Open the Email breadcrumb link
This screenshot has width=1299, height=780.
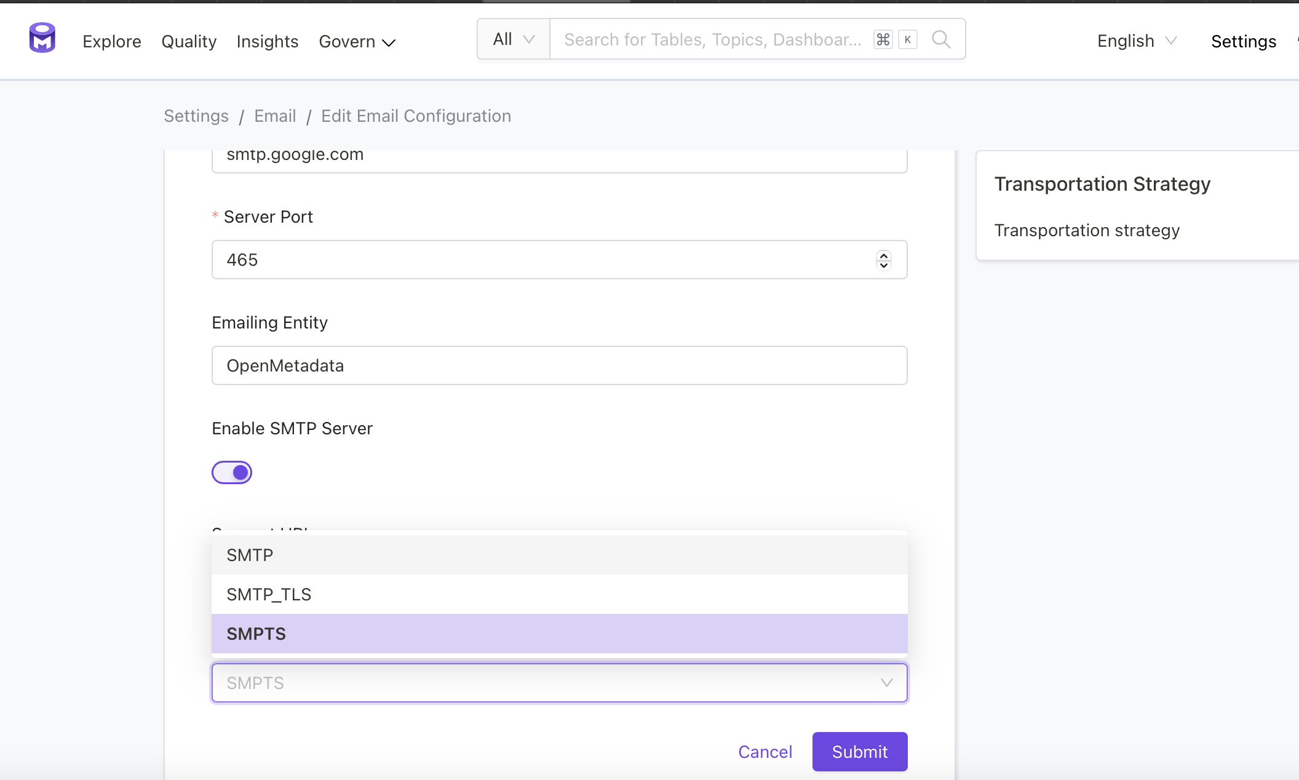coord(274,116)
